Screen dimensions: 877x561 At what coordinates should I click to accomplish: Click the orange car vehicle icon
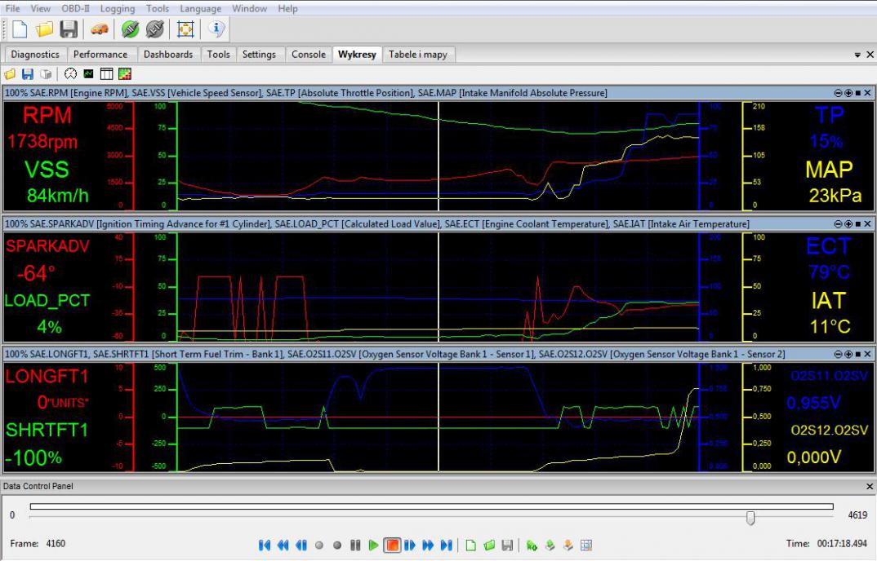tap(99, 29)
